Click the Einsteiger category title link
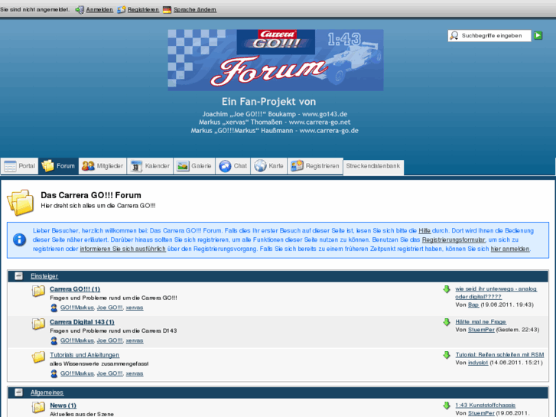Image resolution: width=556 pixels, height=417 pixels. coord(44,275)
